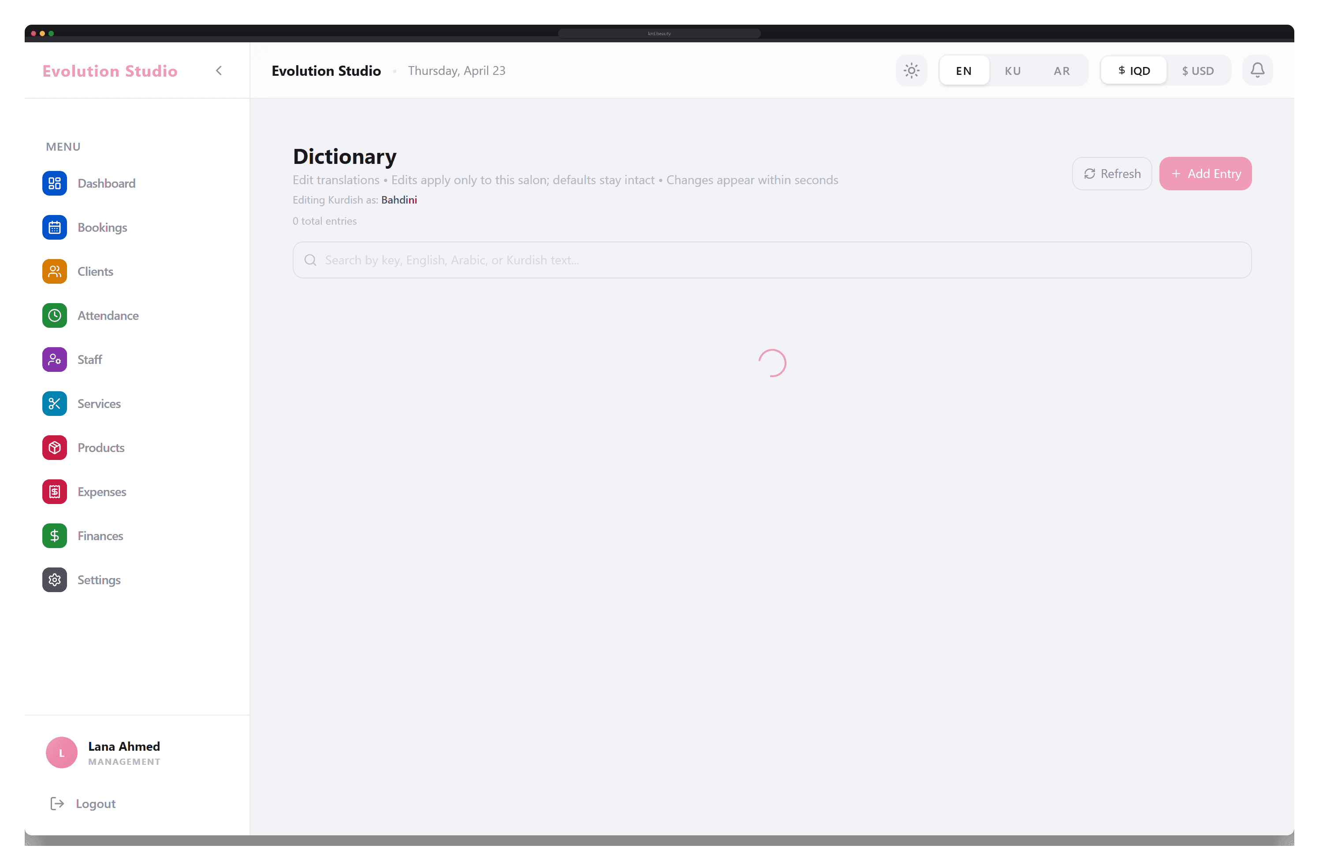Select the AR language option
The width and height of the screenshot is (1319, 860).
click(1061, 71)
